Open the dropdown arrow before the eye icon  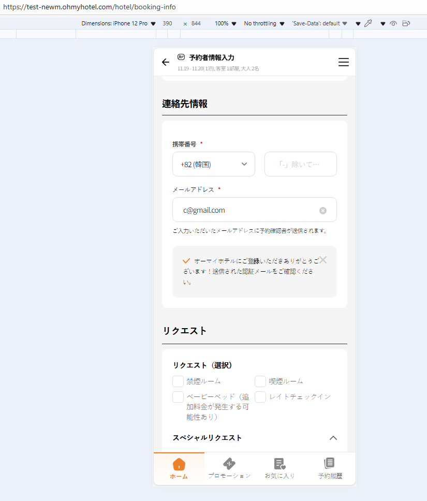click(x=383, y=24)
